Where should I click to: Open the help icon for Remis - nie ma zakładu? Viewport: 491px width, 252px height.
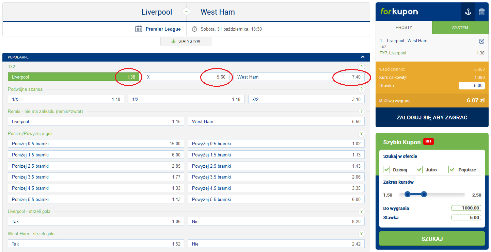pos(362,111)
